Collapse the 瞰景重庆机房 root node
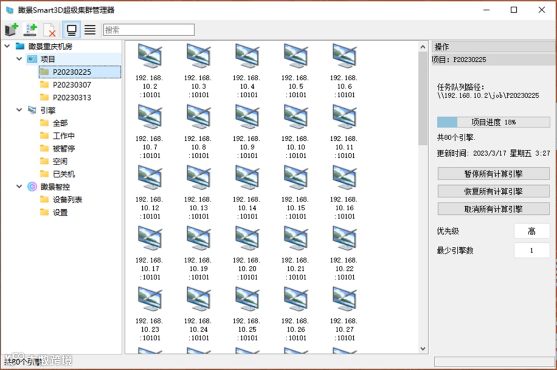This screenshot has width=557, height=370. 7,46
